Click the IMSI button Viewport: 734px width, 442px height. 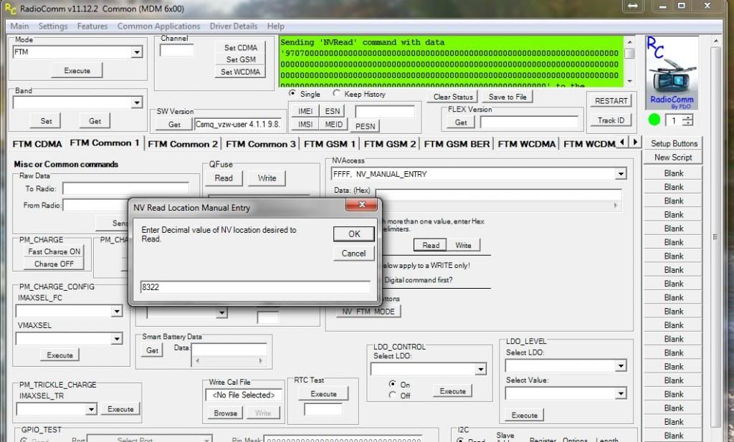[305, 125]
